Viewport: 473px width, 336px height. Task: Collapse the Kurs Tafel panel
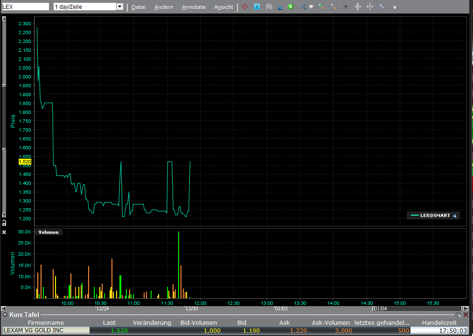pos(5,315)
